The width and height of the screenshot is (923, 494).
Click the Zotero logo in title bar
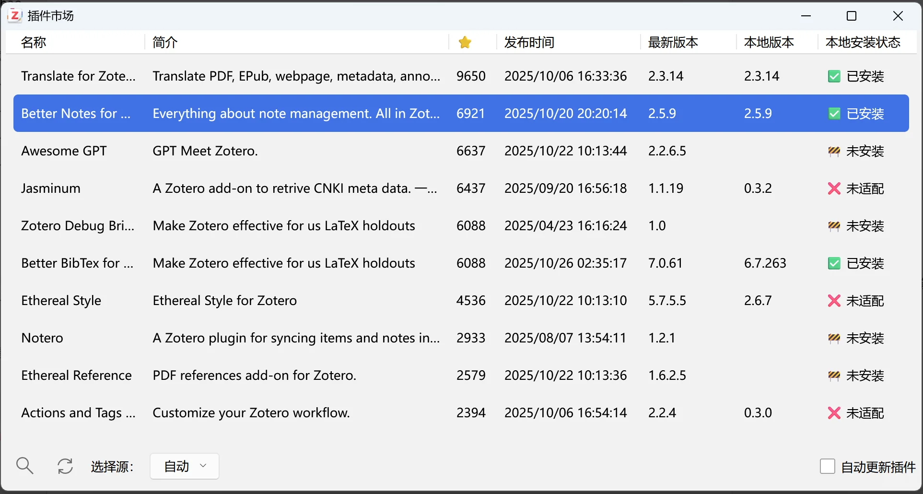tap(14, 15)
